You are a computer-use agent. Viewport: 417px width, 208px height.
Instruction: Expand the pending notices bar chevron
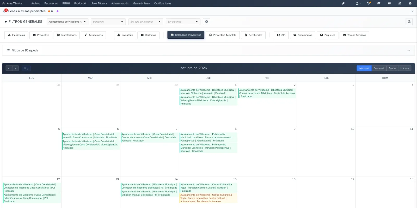tap(412, 11)
